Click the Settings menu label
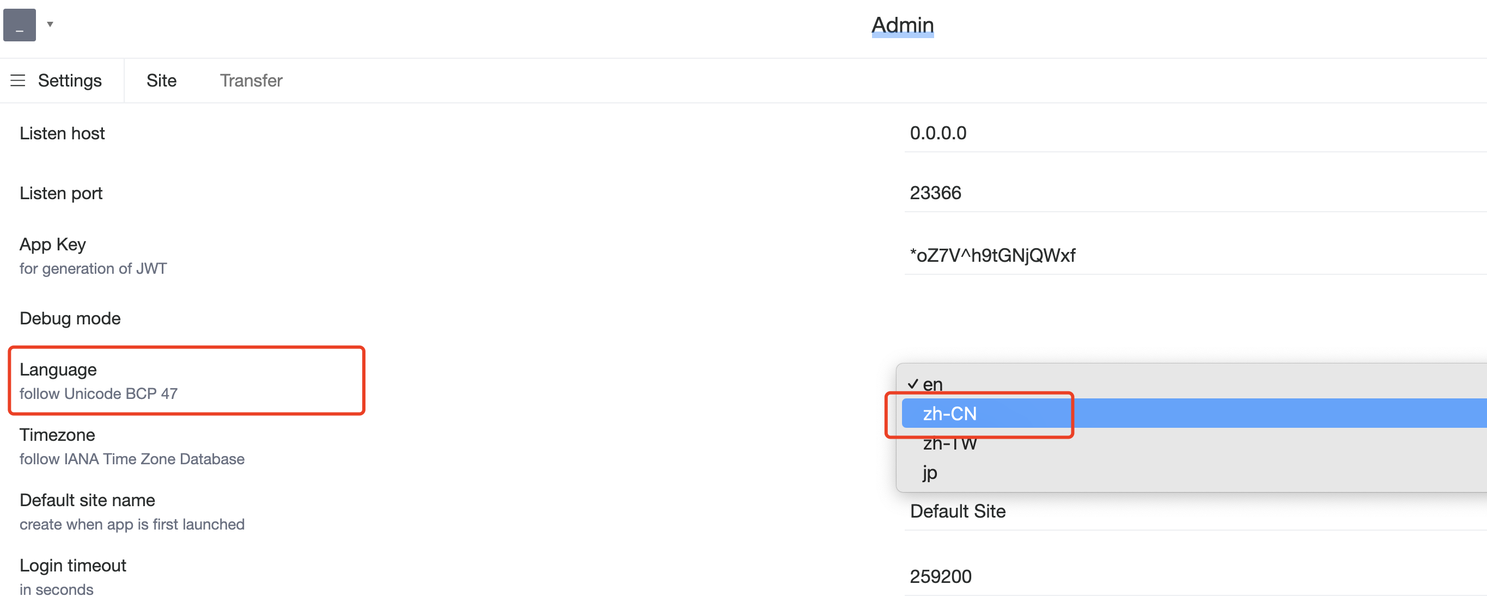Image resolution: width=1487 pixels, height=615 pixels. pyautogui.click(x=69, y=80)
